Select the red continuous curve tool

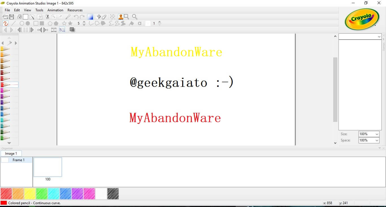click(x=5, y=23)
